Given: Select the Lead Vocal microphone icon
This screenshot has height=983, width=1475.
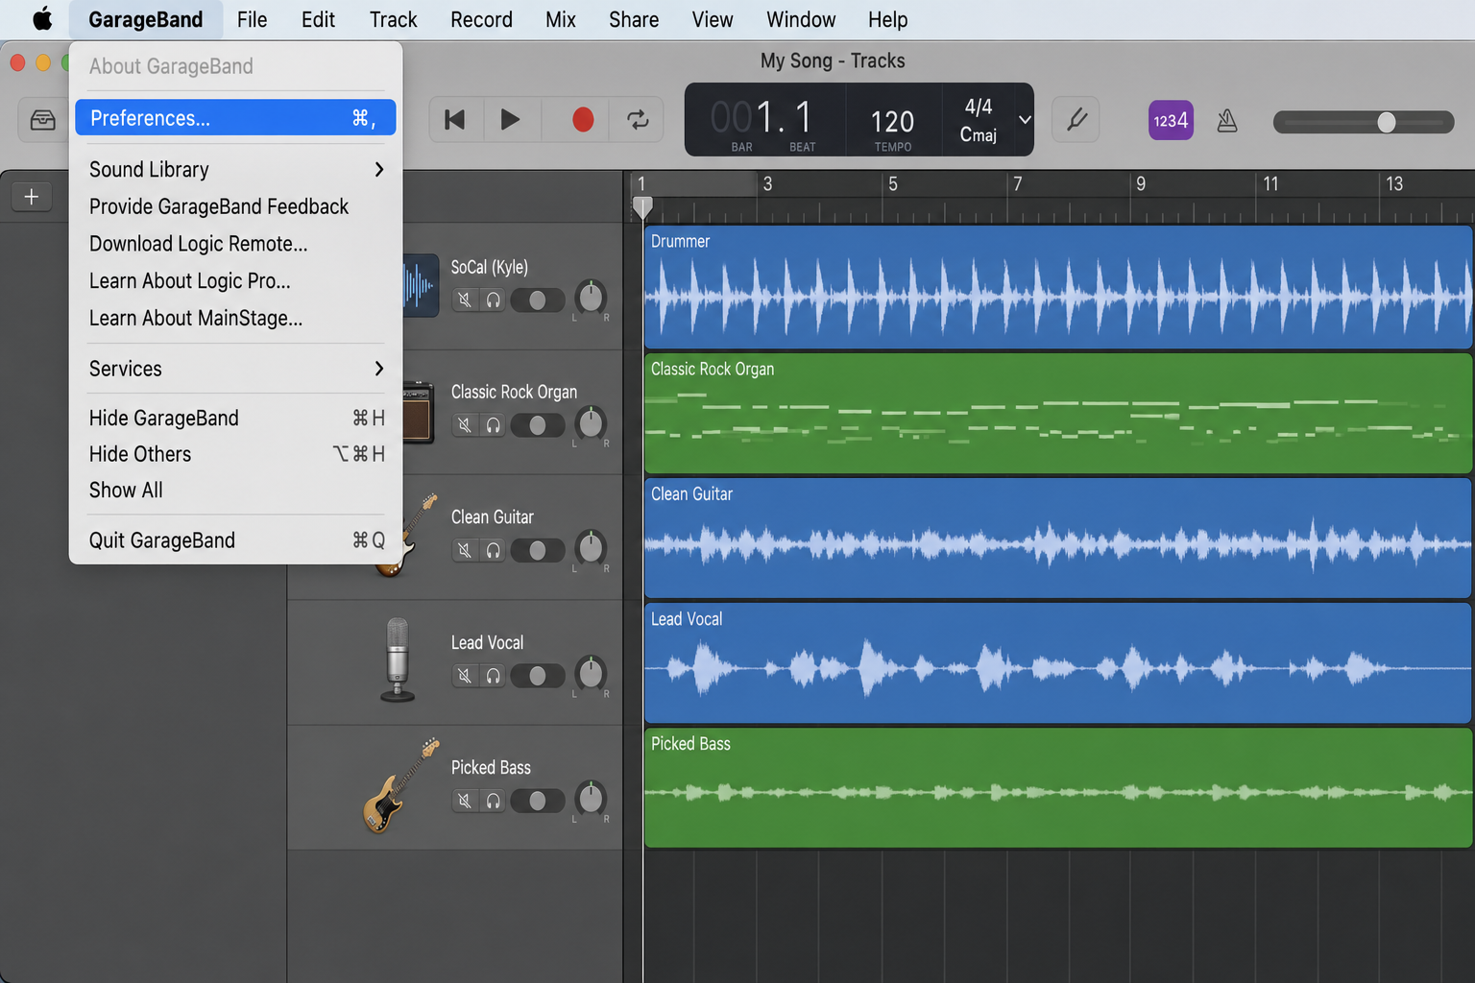Looking at the screenshot, I should click(x=398, y=659).
